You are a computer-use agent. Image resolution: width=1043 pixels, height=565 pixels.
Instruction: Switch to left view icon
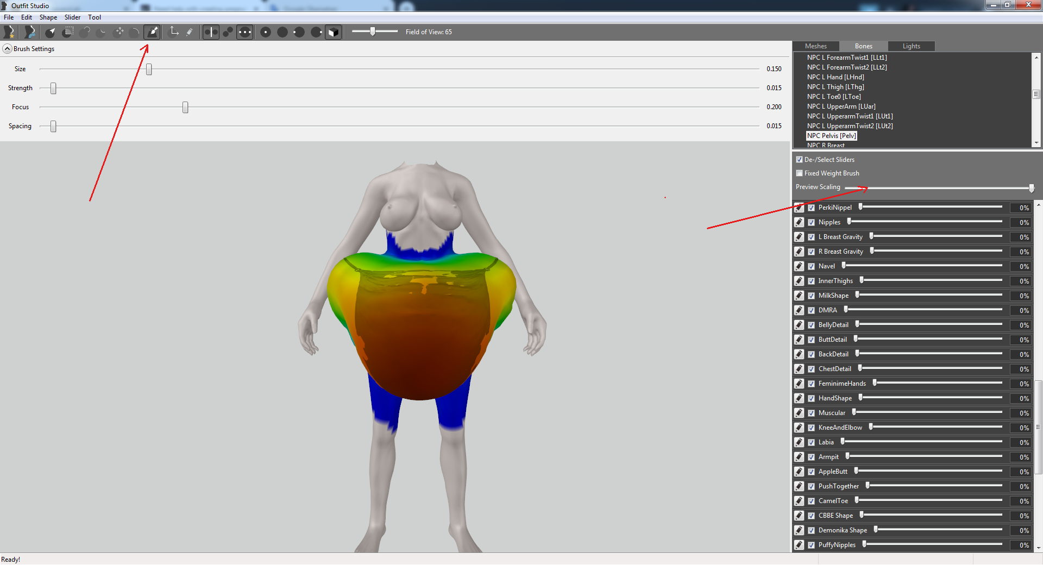click(299, 32)
